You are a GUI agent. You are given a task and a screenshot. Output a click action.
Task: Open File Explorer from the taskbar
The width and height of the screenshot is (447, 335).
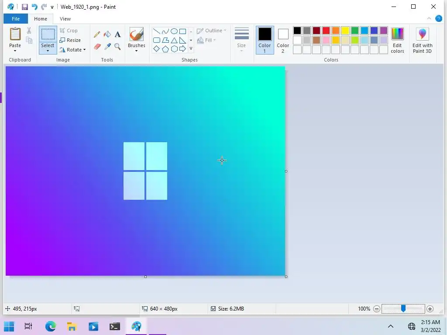pyautogui.click(x=72, y=326)
